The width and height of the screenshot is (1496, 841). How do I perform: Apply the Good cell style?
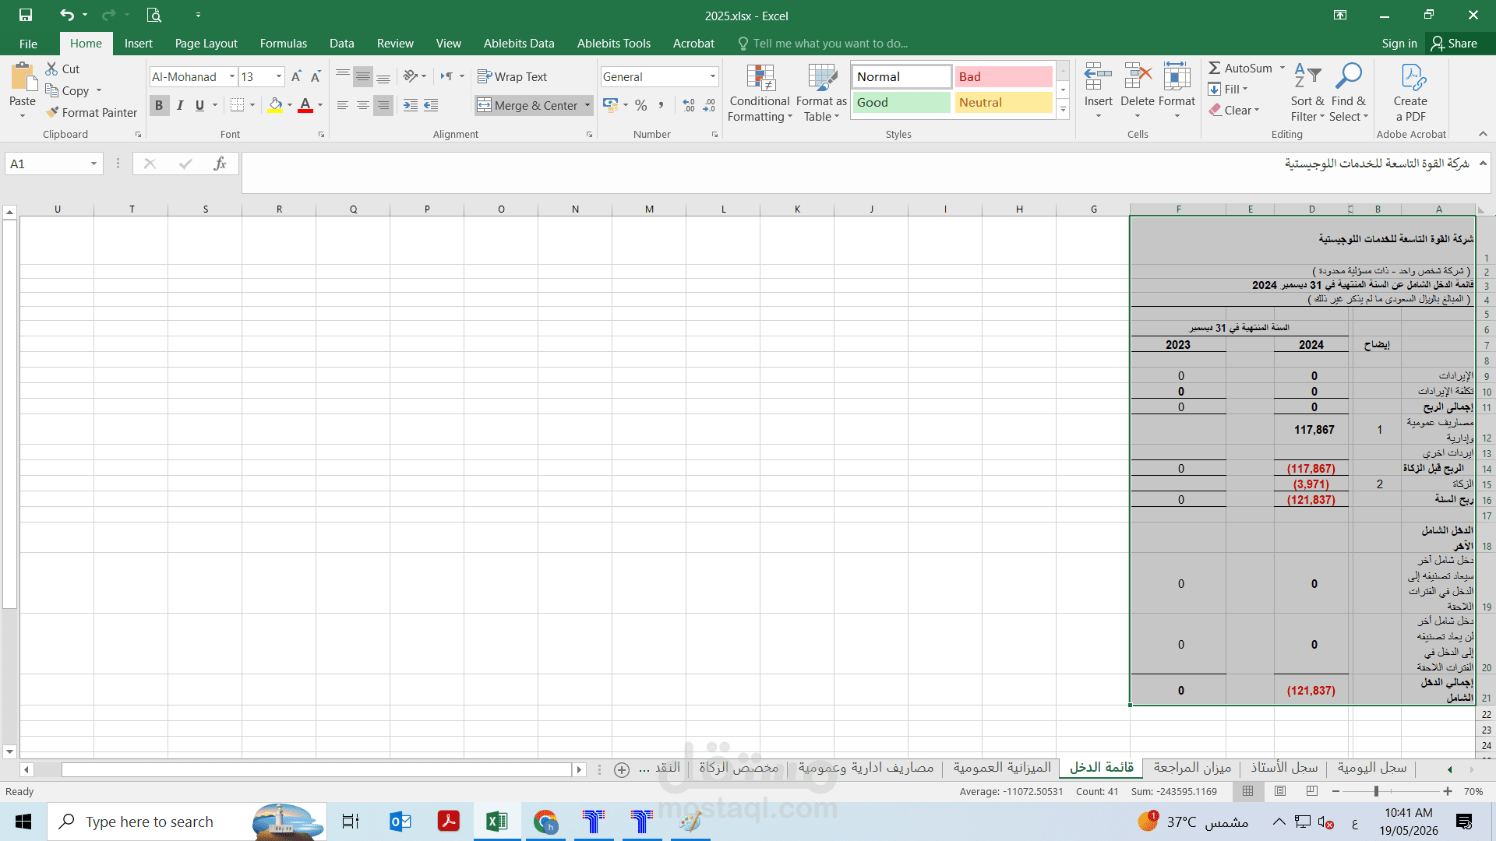coord(901,102)
